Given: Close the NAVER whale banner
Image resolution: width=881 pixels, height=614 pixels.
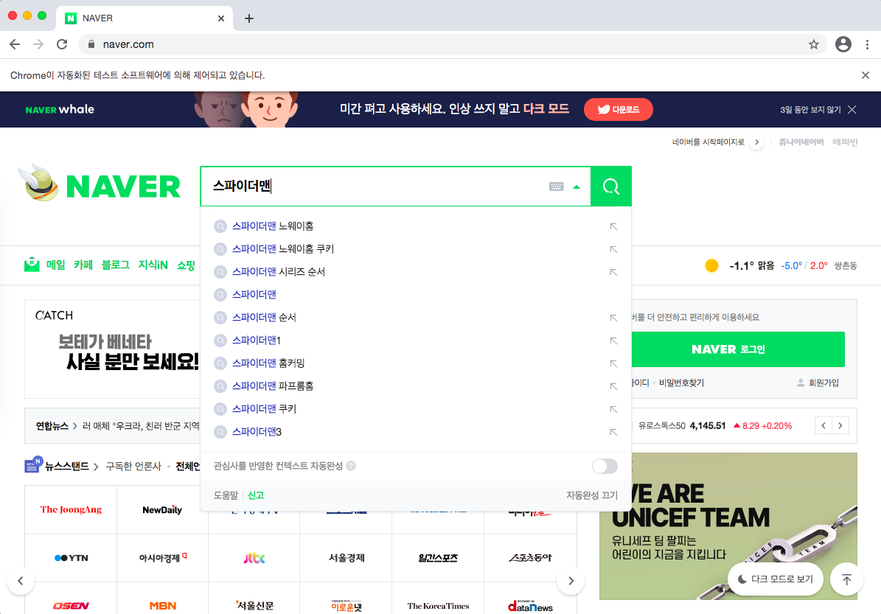Looking at the screenshot, I should point(852,110).
